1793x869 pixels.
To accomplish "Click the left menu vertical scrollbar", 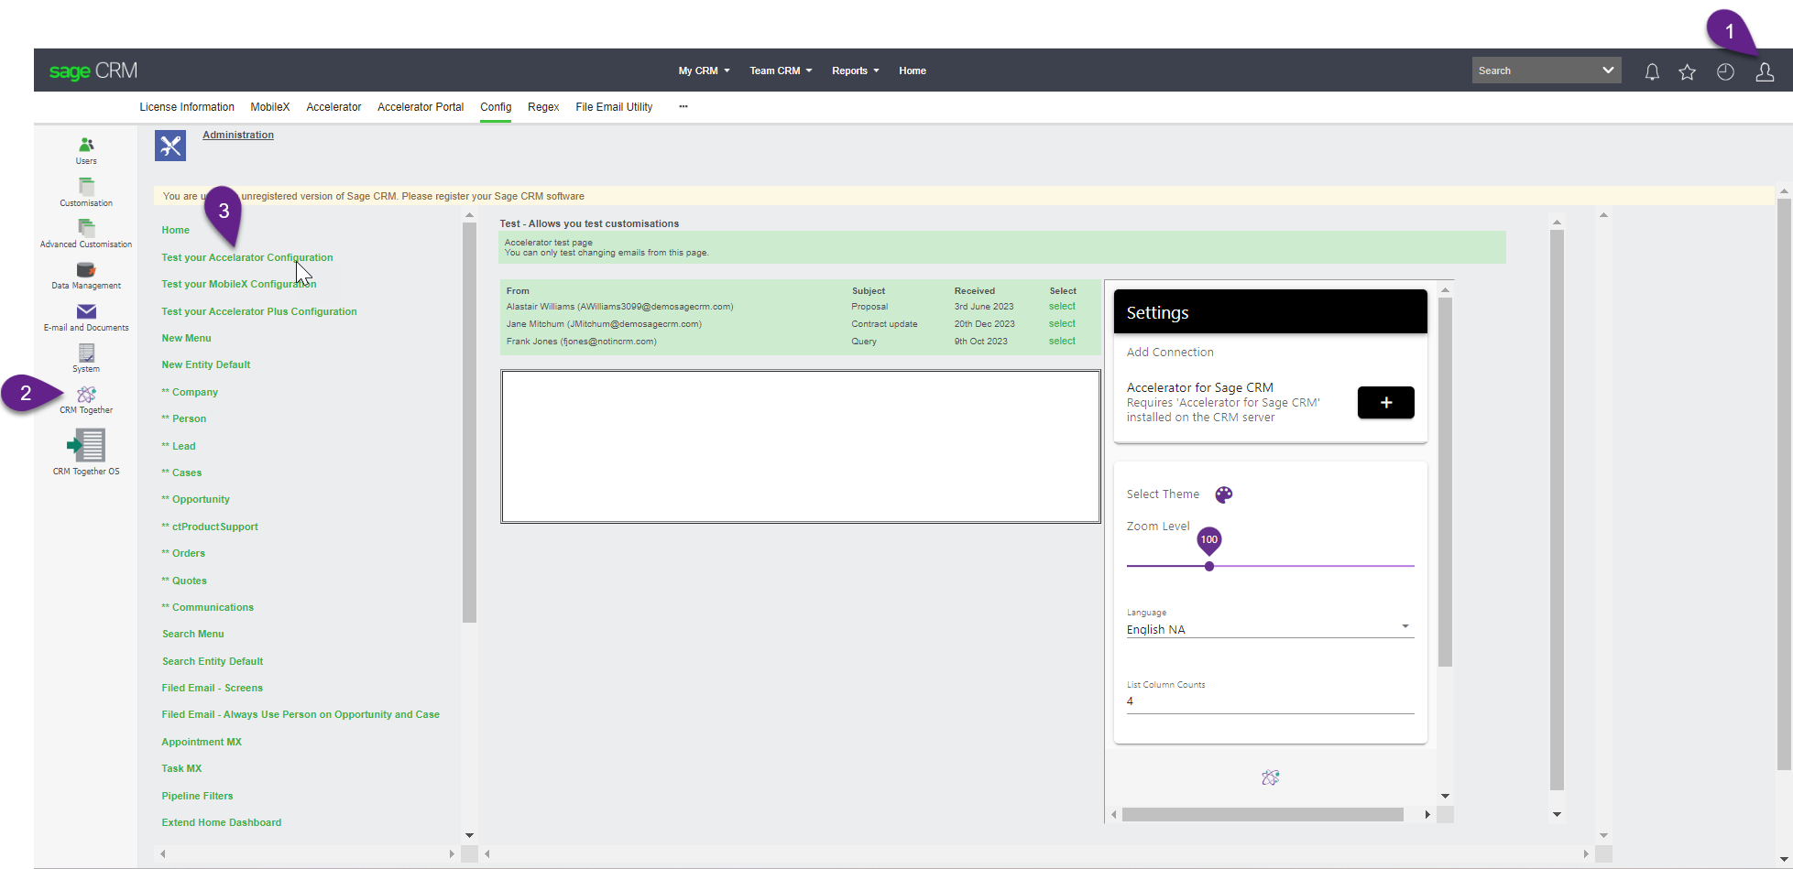I will pos(469,422).
